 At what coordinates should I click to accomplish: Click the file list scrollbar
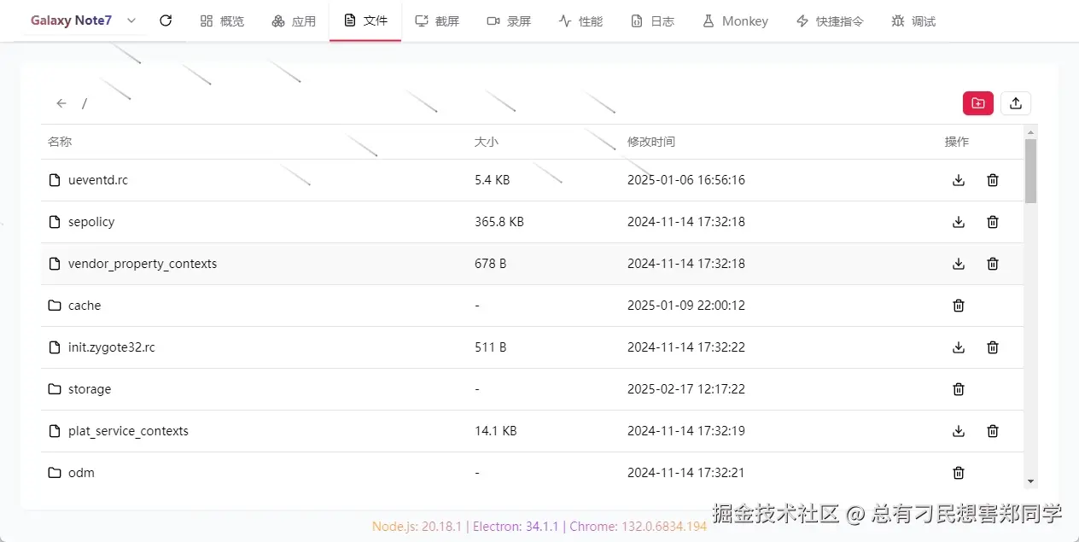pos(1030,171)
